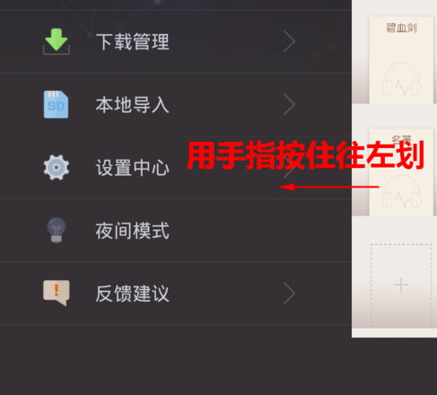Expand chevron next to 本地导入
This screenshot has width=437, height=395.
tap(289, 104)
